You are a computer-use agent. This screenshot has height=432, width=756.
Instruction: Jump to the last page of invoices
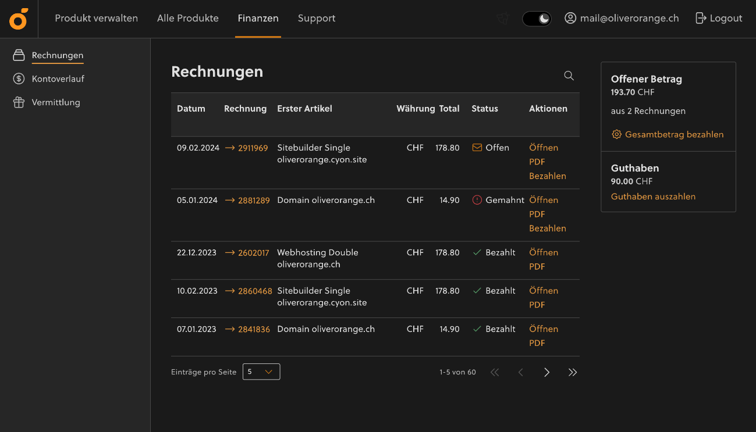point(573,372)
